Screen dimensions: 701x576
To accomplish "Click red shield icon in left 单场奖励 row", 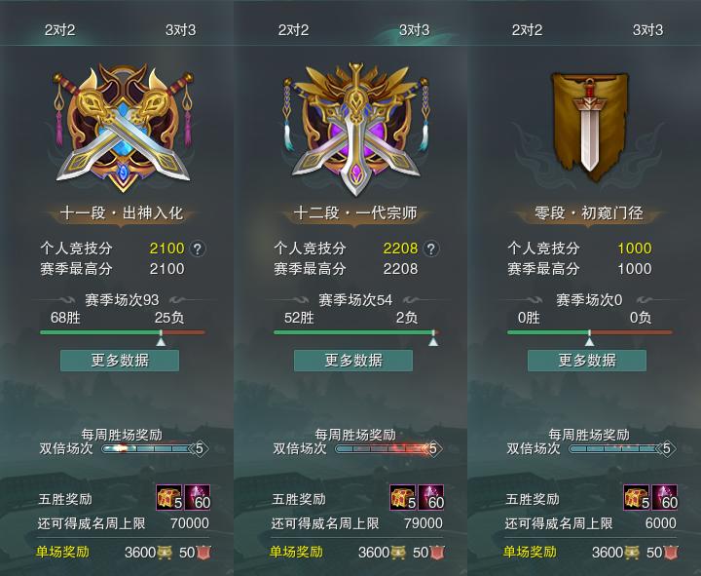I will click(x=203, y=553).
